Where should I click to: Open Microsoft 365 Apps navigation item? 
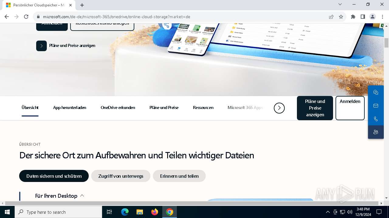pyautogui.click(x=245, y=107)
